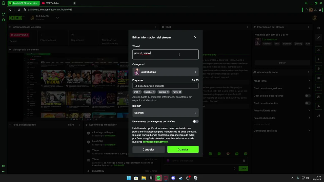Click the pencil edit icon in right sidebar
This screenshot has width=324, height=182.
[x=318, y=37]
